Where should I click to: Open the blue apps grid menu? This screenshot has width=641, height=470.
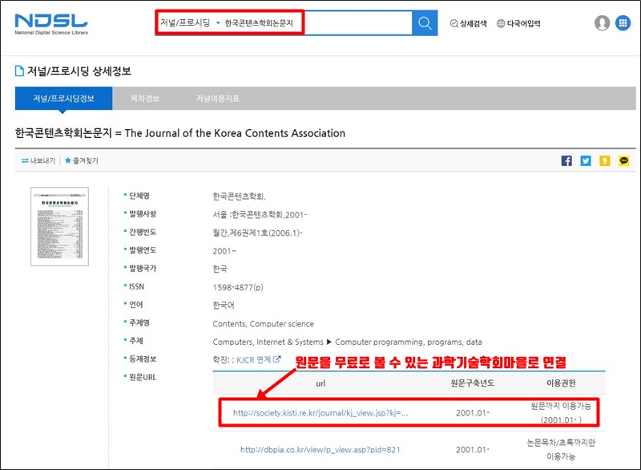point(623,23)
